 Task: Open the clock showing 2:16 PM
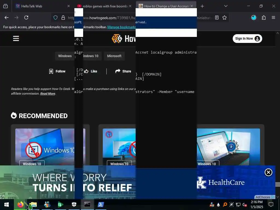[256, 205]
